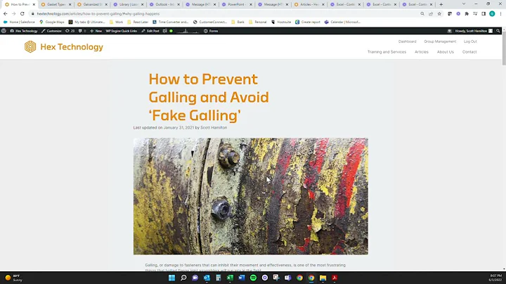Screen dimensions: 506x284
Task: Open the 23 updates item in admin bar
Action: point(70,31)
